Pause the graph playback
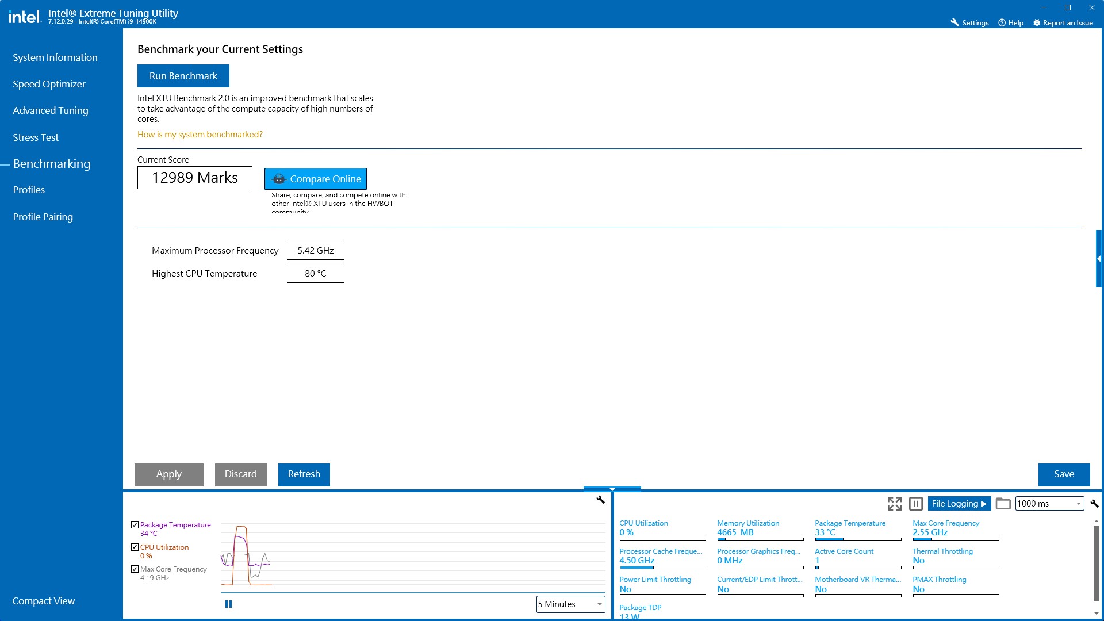 click(x=228, y=604)
